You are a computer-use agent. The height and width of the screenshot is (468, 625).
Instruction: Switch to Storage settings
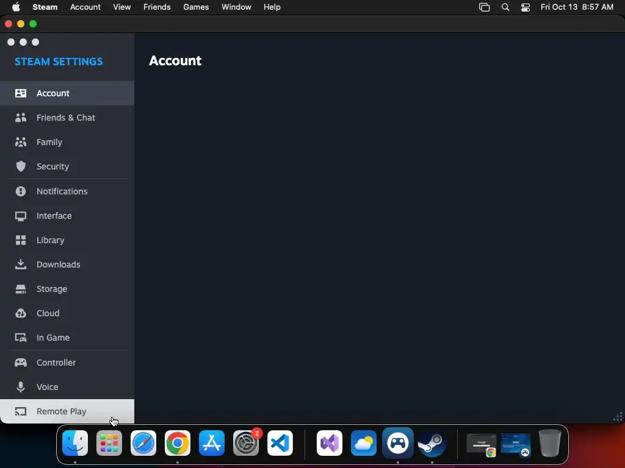coord(67,289)
